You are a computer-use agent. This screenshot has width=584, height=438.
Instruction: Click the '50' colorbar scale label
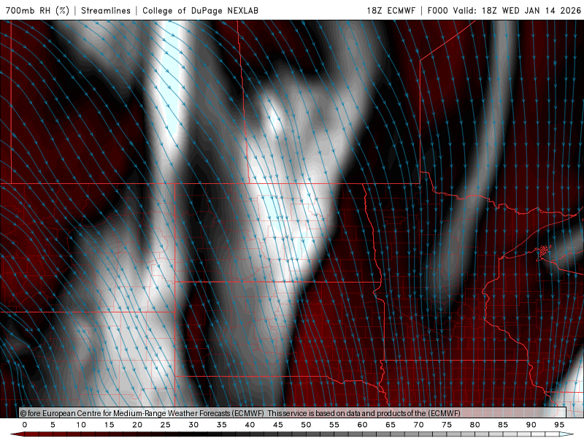(x=306, y=425)
